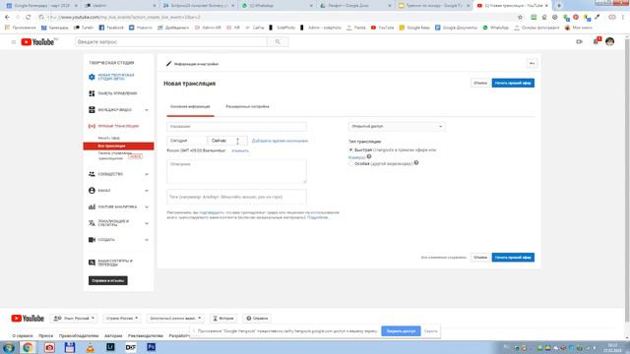Click Chrome icon in the taskbar
630x354 pixels.
28,347
